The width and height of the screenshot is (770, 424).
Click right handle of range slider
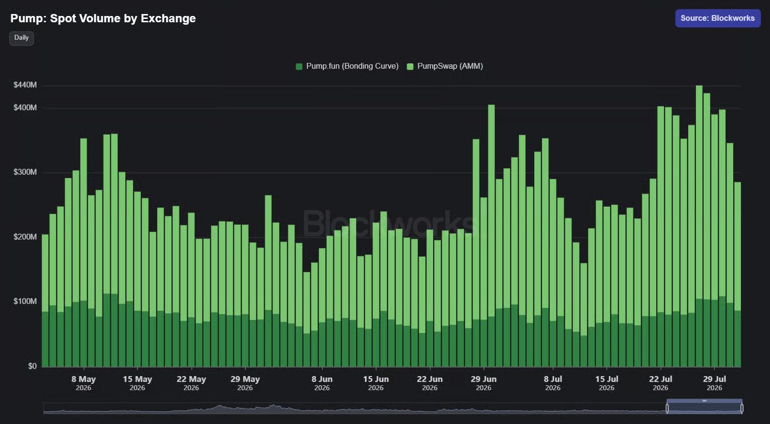click(x=741, y=408)
